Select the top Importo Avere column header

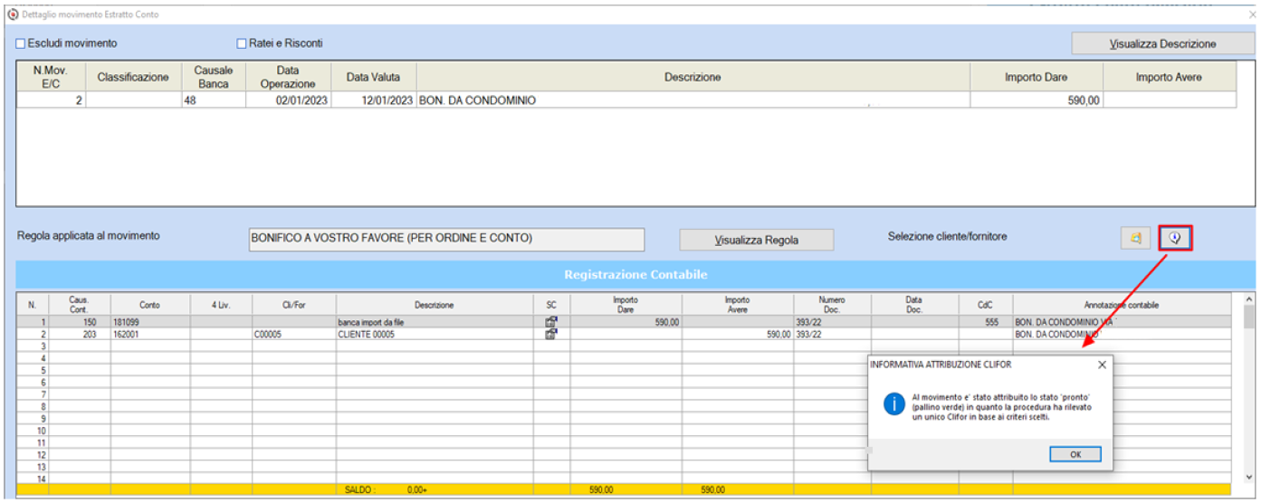(x=1169, y=77)
